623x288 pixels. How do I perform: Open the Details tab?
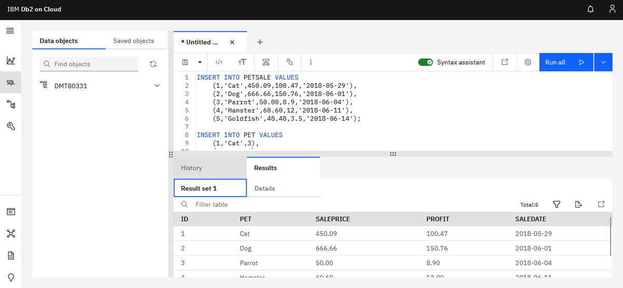click(265, 188)
